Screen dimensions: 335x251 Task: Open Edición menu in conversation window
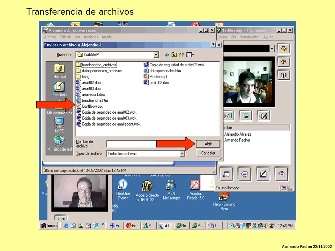click(x=65, y=37)
